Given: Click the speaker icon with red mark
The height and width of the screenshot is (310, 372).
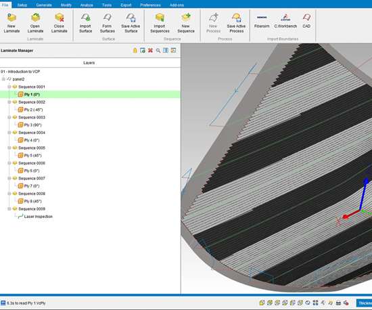Looking at the screenshot, I should pos(346,303).
